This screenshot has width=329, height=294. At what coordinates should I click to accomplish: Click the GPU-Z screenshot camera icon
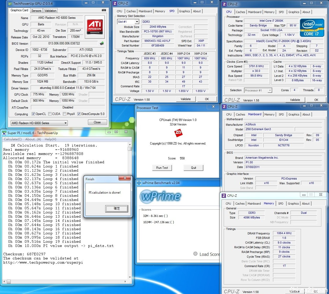[x=104, y=10]
